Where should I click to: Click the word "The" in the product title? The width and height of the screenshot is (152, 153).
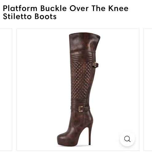pos(99,8)
